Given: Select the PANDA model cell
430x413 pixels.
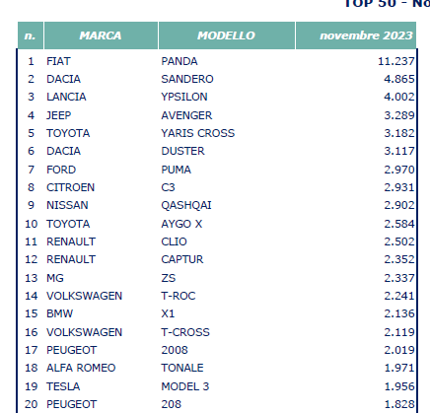Looking at the screenshot, I should 179,61.
